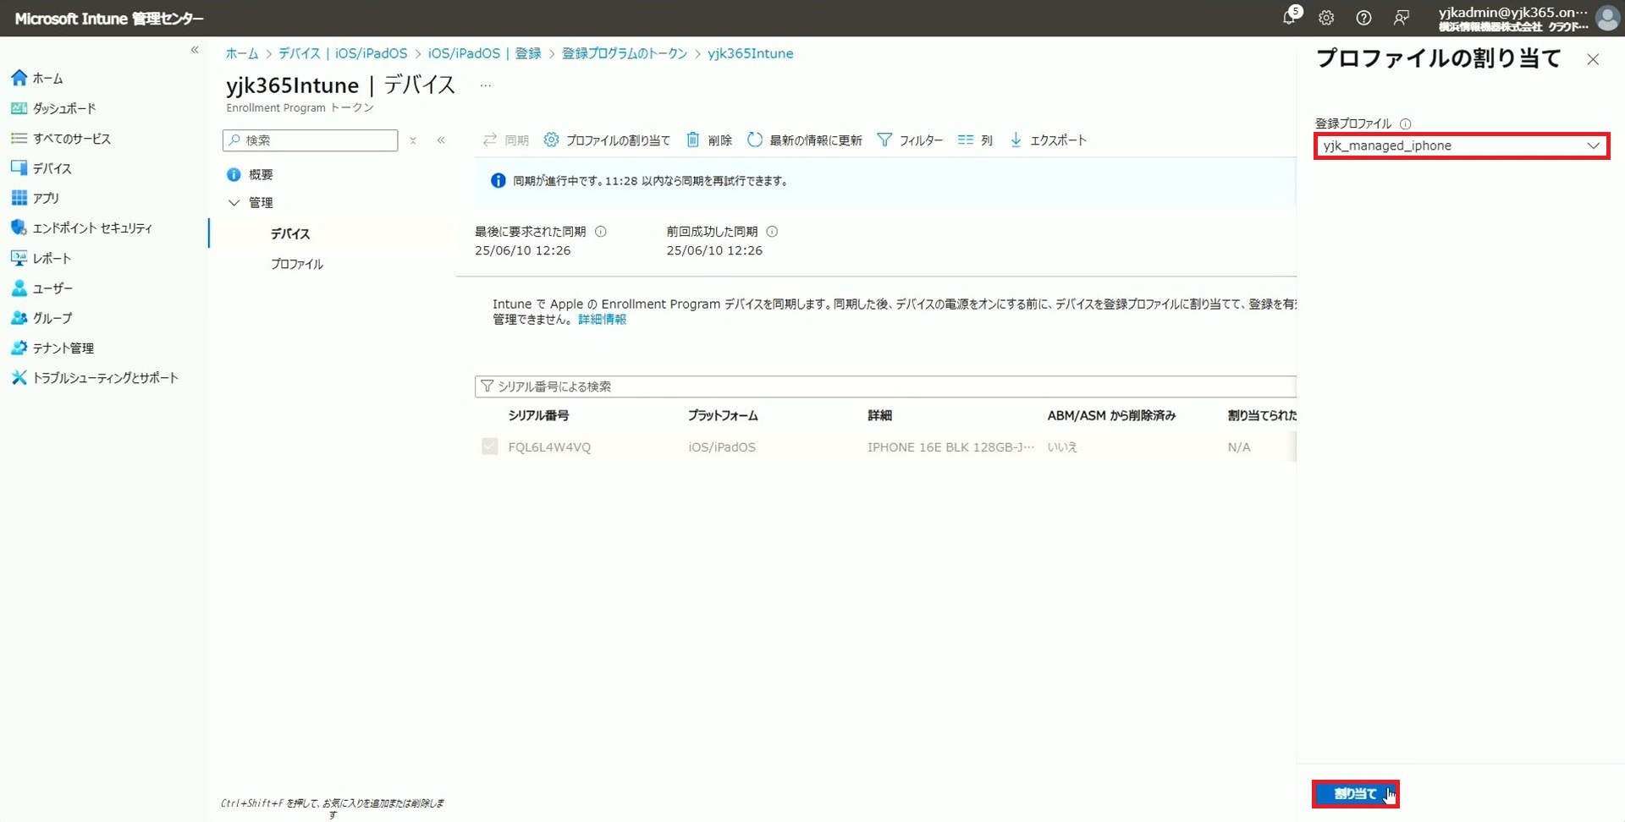Click the blue info icon in sync banner
The height and width of the screenshot is (822, 1625).
499,181
